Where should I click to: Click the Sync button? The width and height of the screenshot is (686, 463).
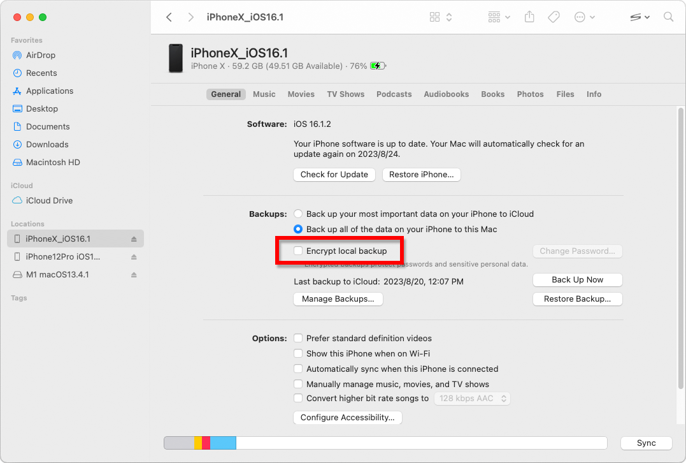tap(646, 443)
